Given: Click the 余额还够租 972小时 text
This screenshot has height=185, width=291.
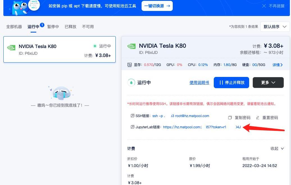Looking at the screenshot, I should pos(262,52).
